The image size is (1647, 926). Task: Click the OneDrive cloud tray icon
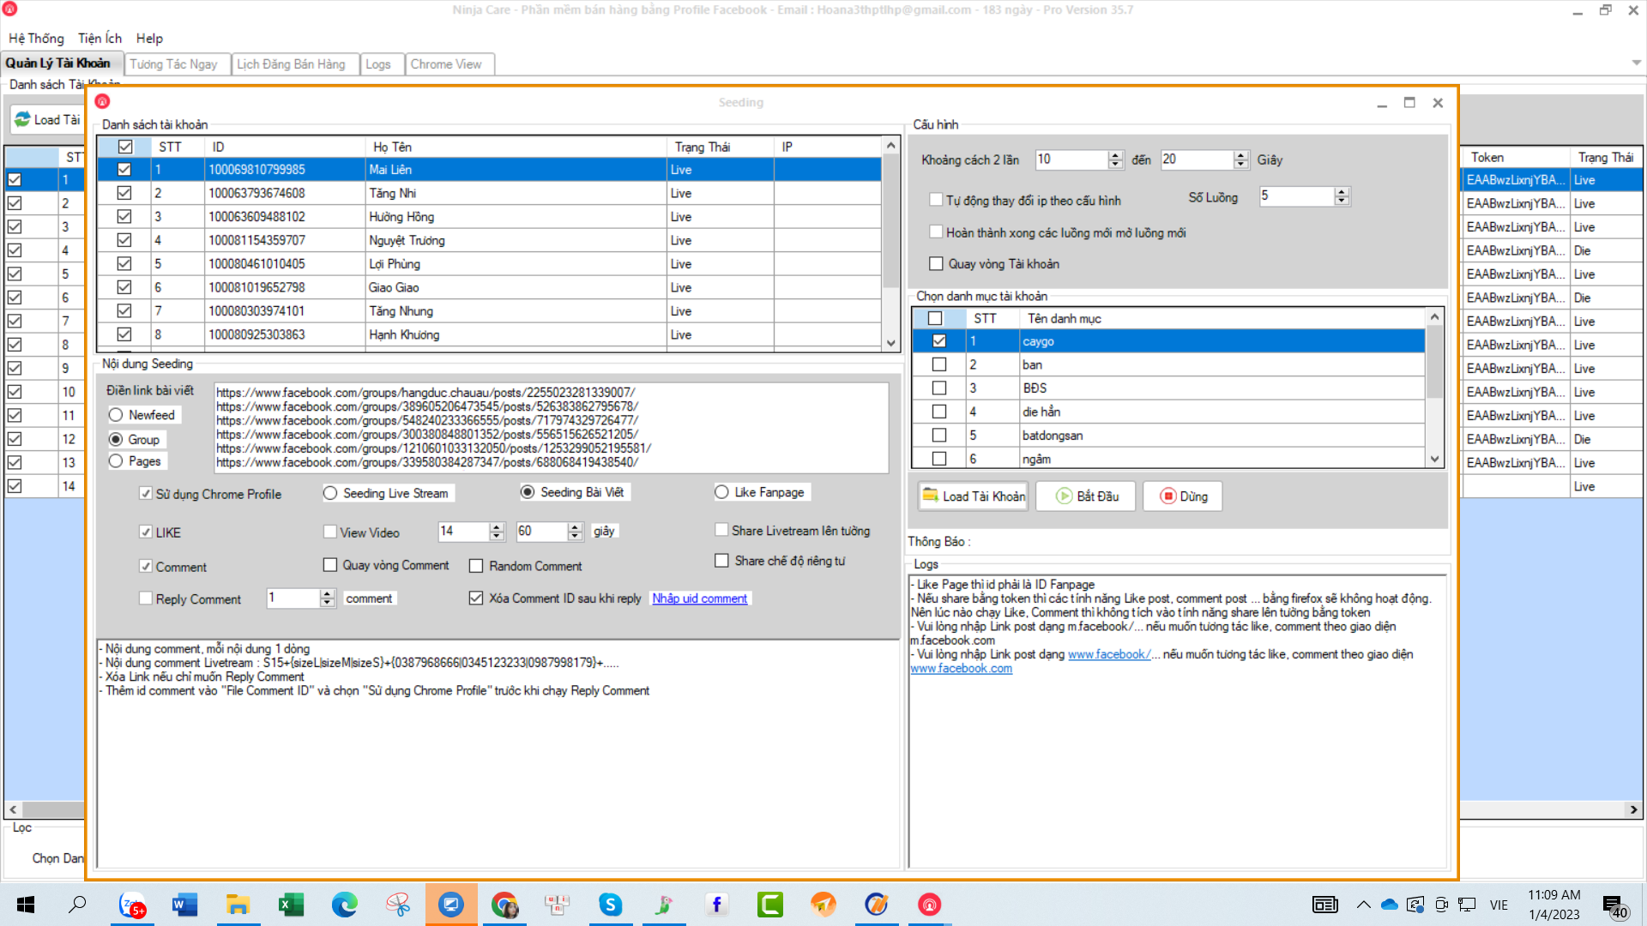point(1389,905)
